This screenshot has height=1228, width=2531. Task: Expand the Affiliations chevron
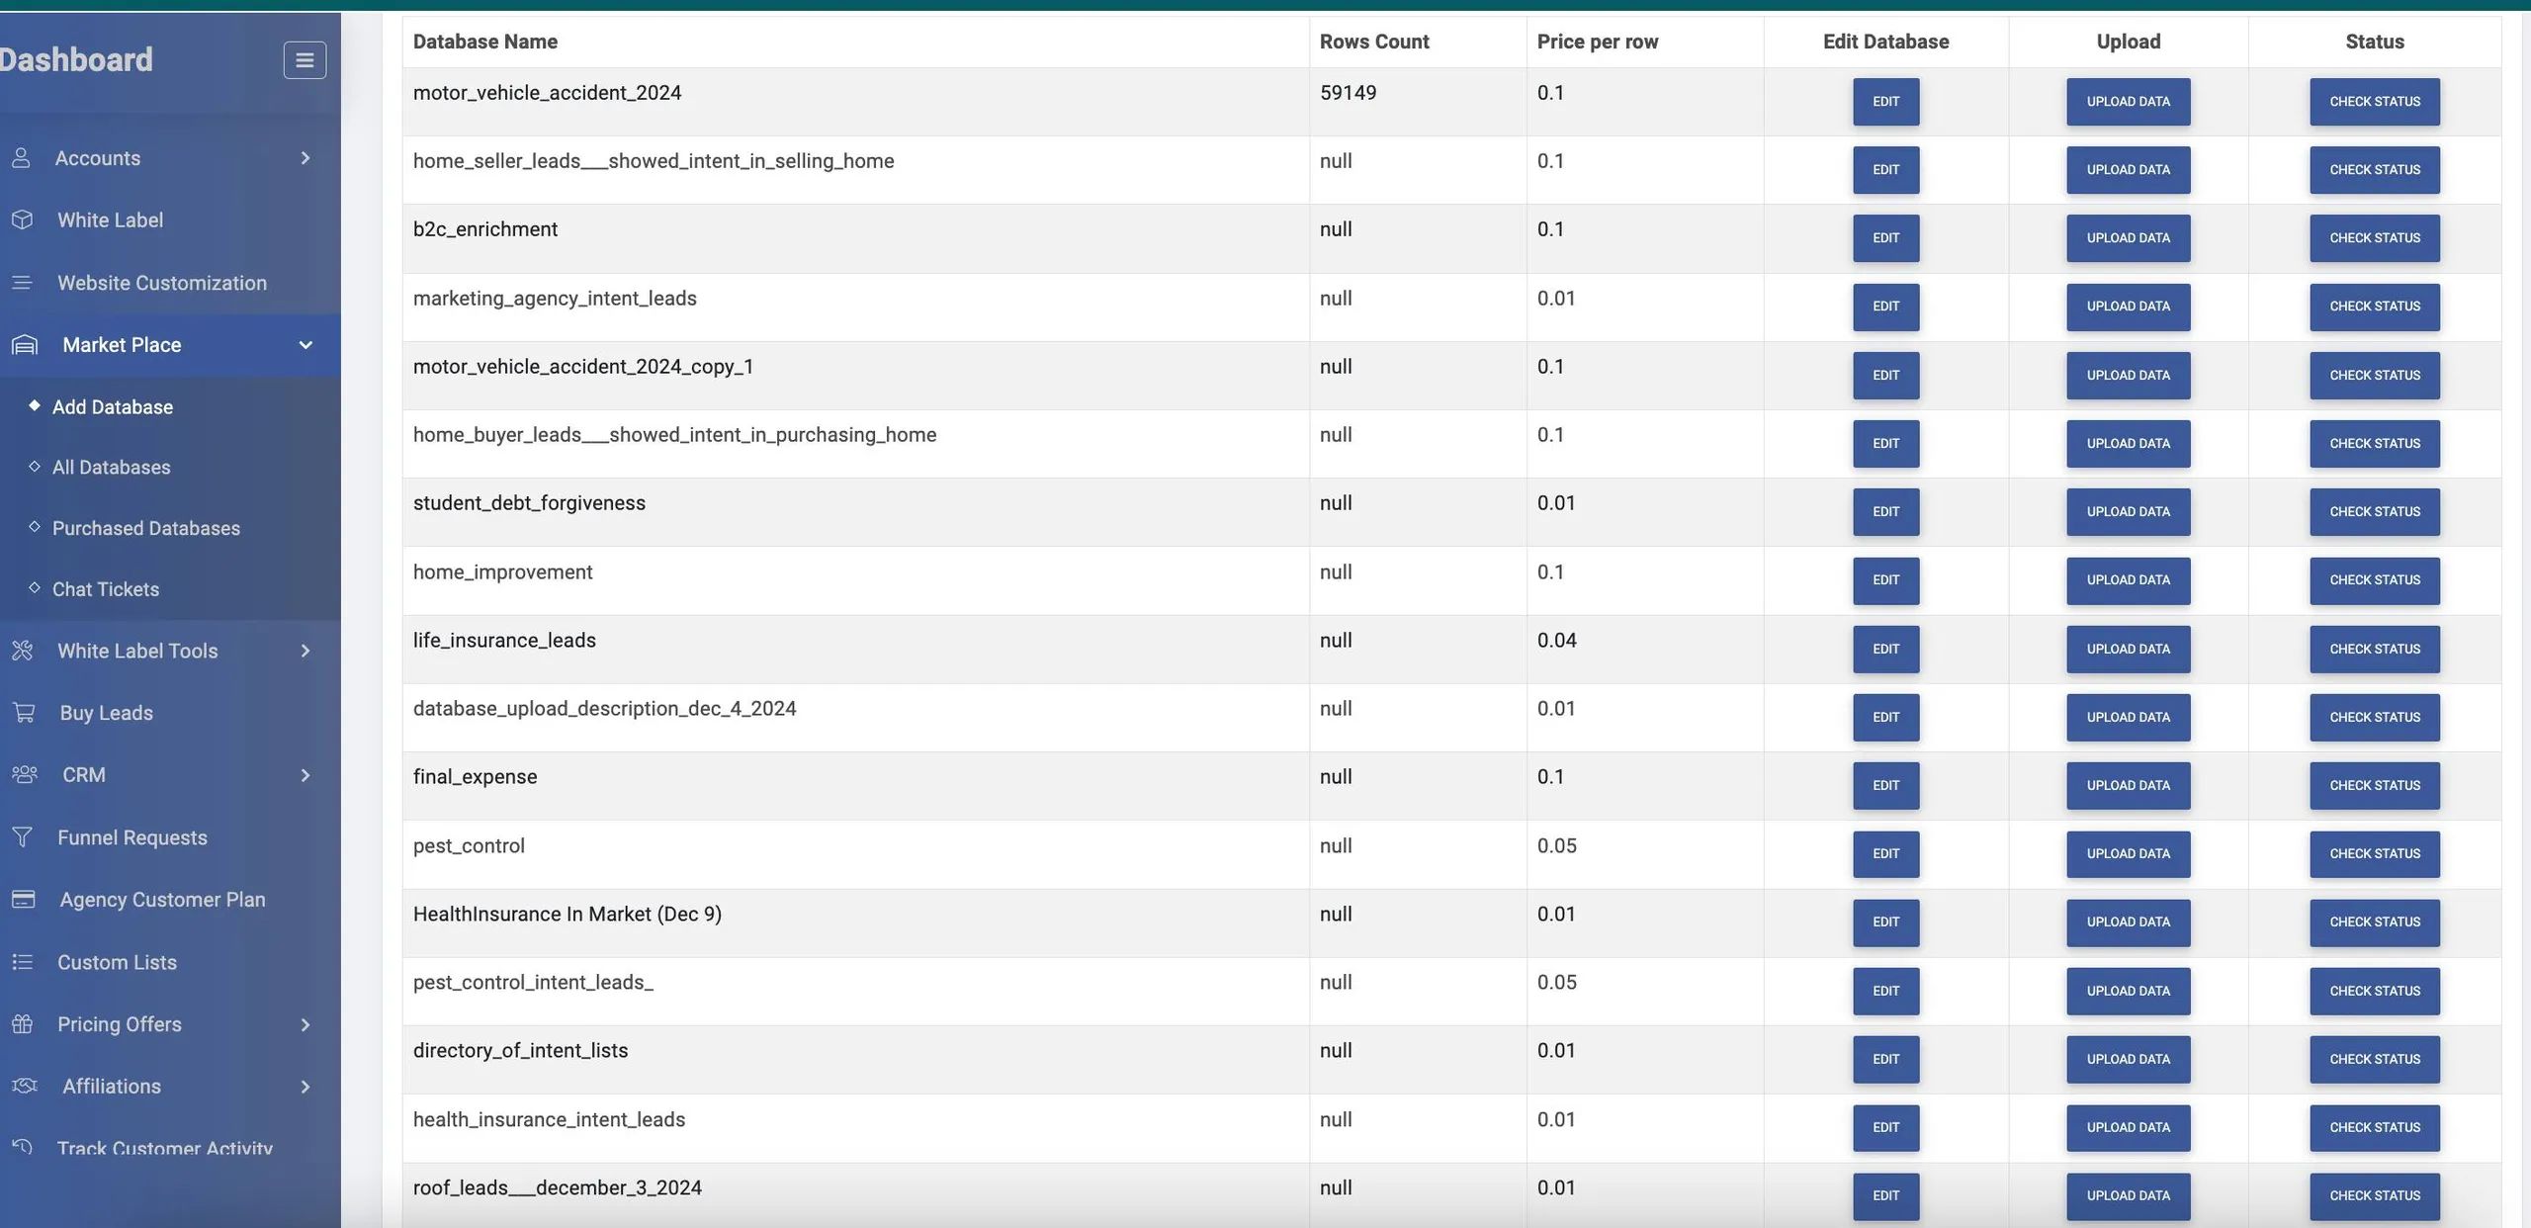click(x=305, y=1087)
